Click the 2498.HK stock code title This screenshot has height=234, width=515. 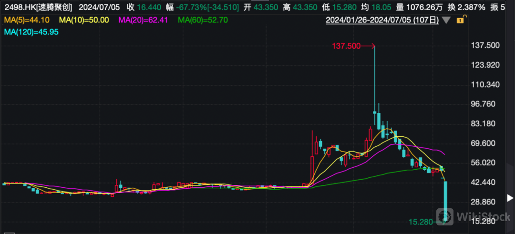point(35,7)
